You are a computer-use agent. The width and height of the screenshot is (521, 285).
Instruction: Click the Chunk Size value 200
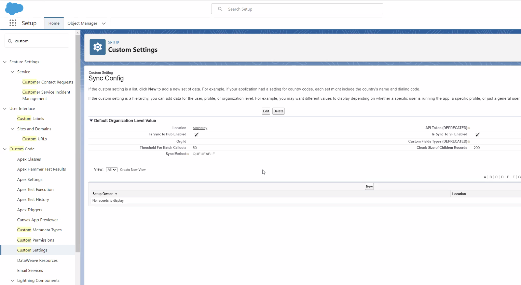(x=476, y=148)
